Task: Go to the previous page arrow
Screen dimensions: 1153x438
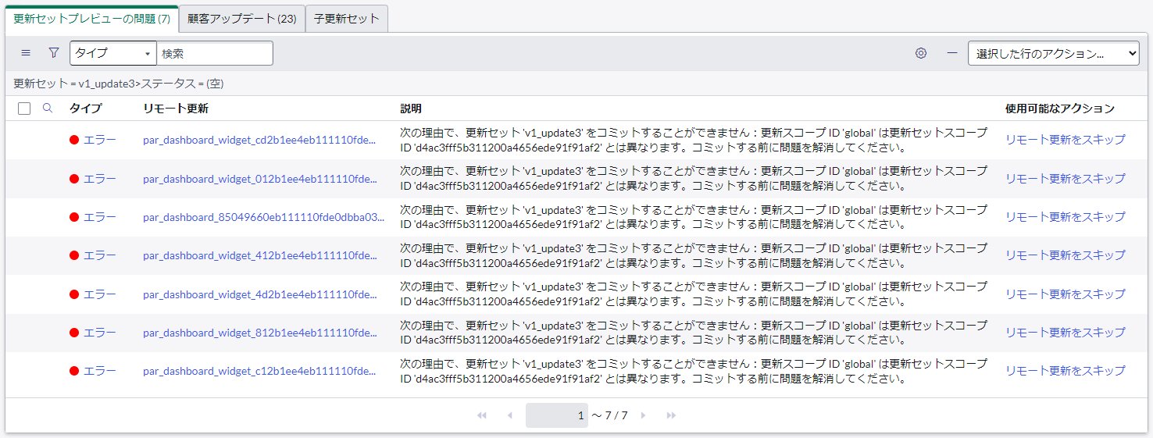Action: [510, 415]
